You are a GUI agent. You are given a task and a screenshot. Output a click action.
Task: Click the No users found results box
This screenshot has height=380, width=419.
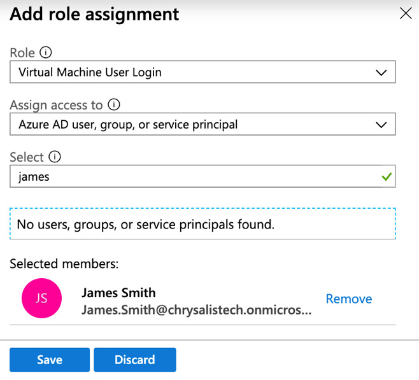tap(202, 224)
